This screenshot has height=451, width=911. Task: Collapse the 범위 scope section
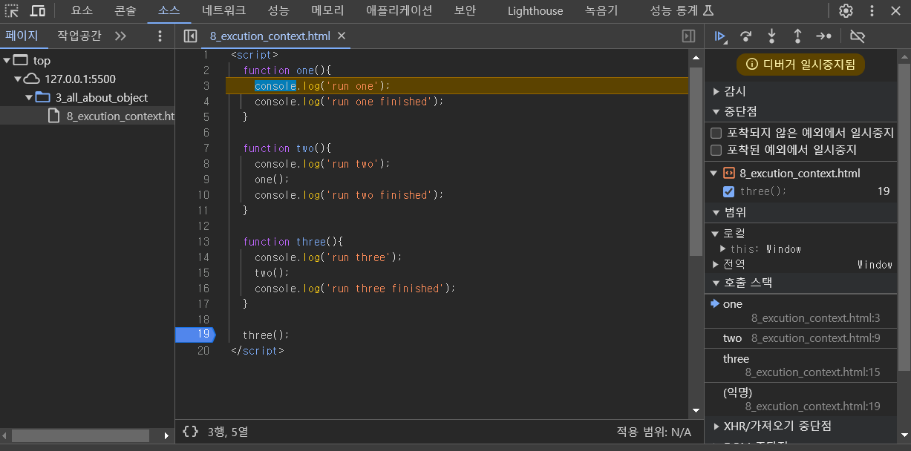(x=716, y=212)
